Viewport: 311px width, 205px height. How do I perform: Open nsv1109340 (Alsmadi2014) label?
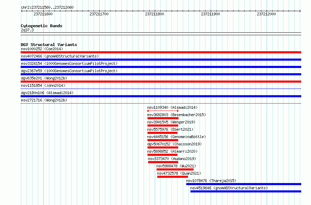172,107
